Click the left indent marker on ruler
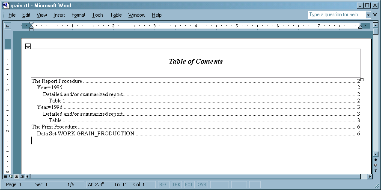This screenshot has height=190, width=381. tap(31, 29)
